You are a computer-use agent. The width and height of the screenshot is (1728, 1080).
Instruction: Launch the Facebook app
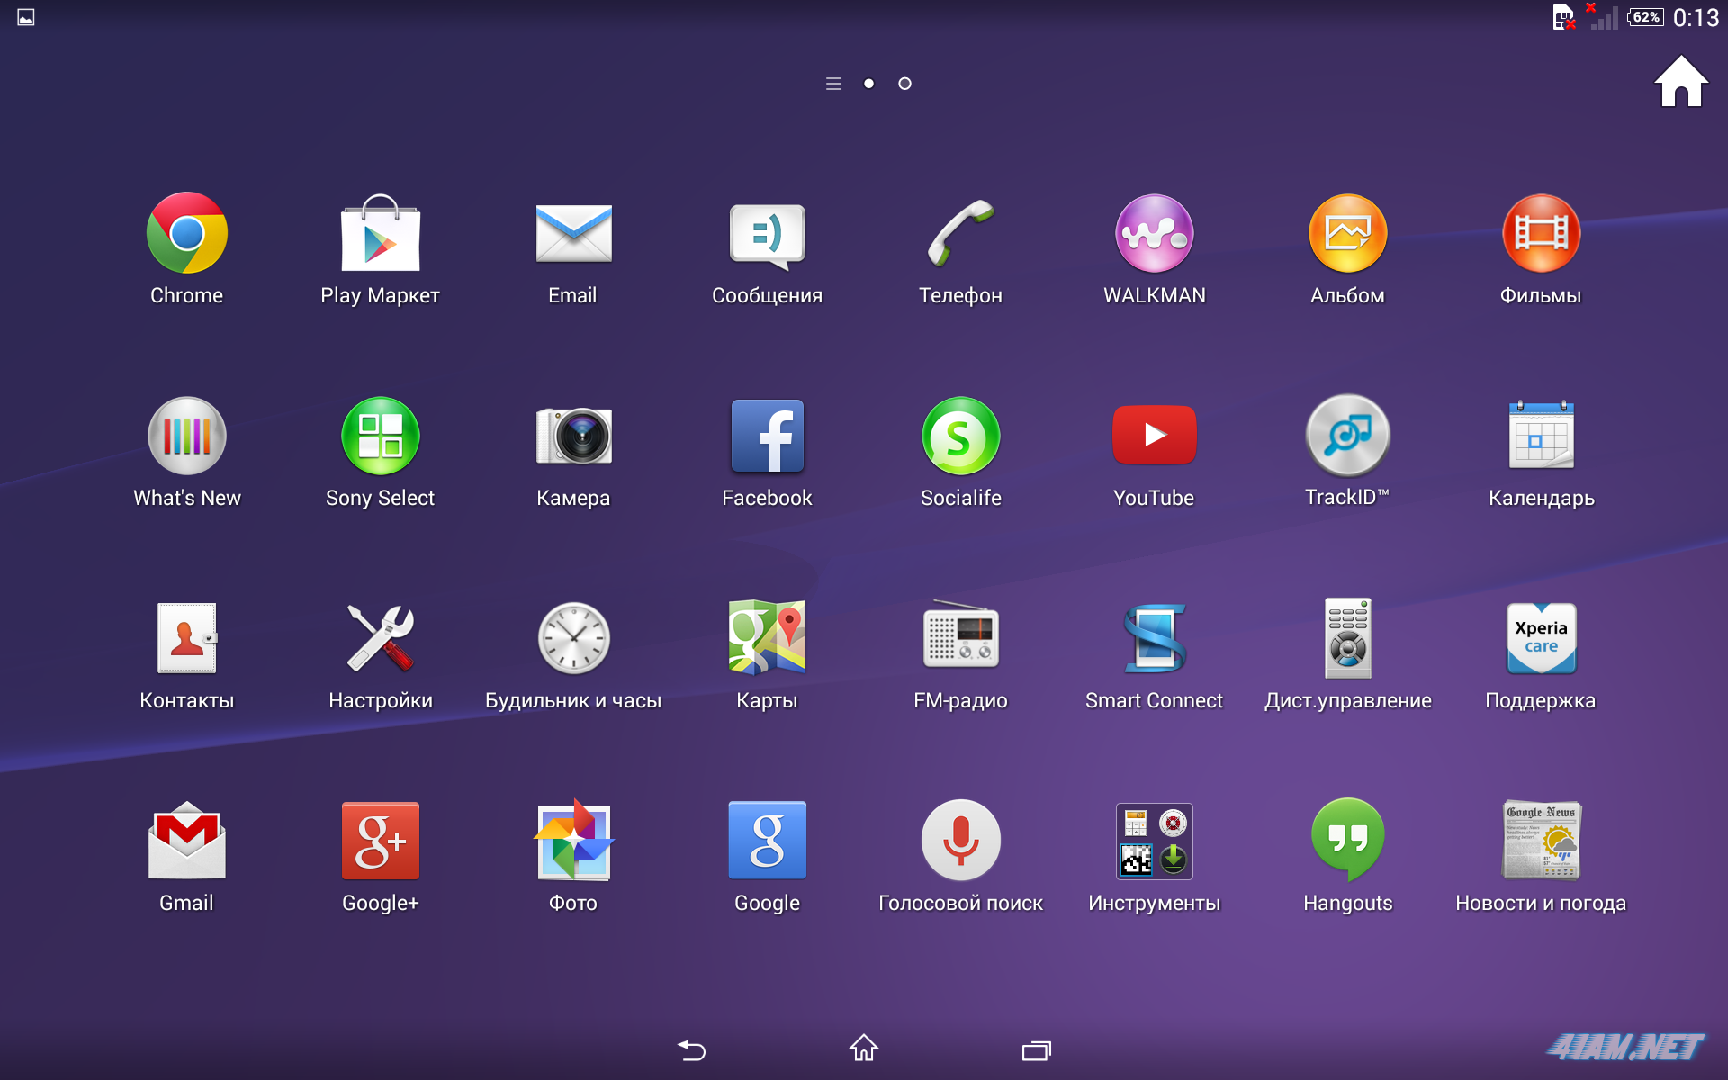[767, 436]
